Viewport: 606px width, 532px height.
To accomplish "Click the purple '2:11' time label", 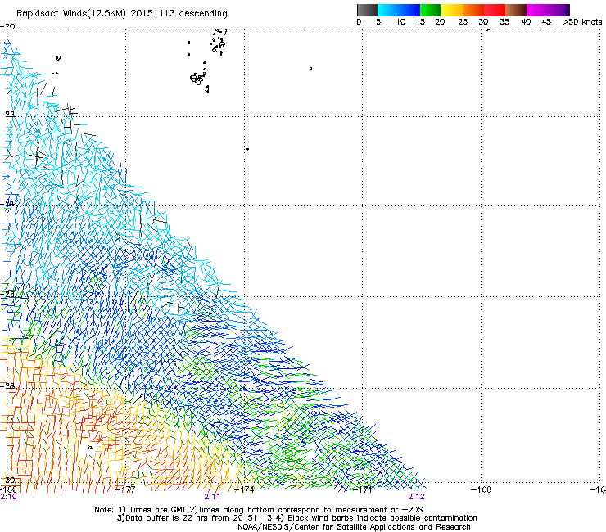I will tap(213, 497).
